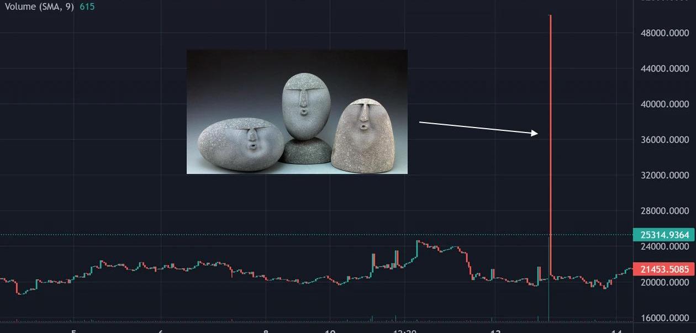Click the 44000.0000 price axis label

tap(665, 68)
